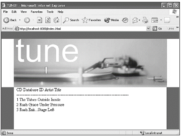Screen dimensions: 181x136
Task: Show hidden toolbar buttons chevron
Action: click(177, 17)
